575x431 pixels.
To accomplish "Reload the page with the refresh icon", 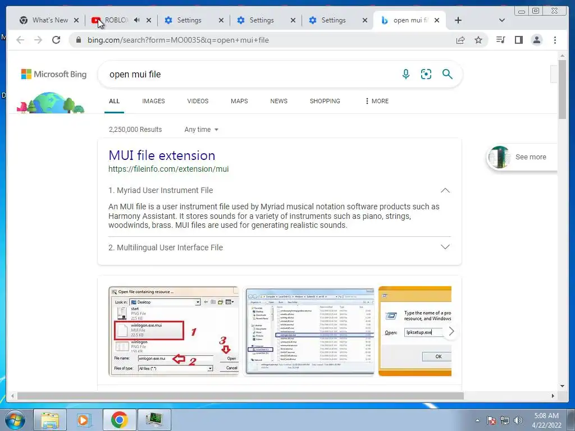I will click(x=56, y=40).
